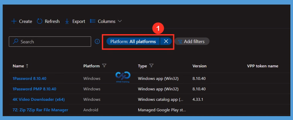The image size is (293, 120).
Task: Click the magnifier icon in Search box
Action: point(15,42)
